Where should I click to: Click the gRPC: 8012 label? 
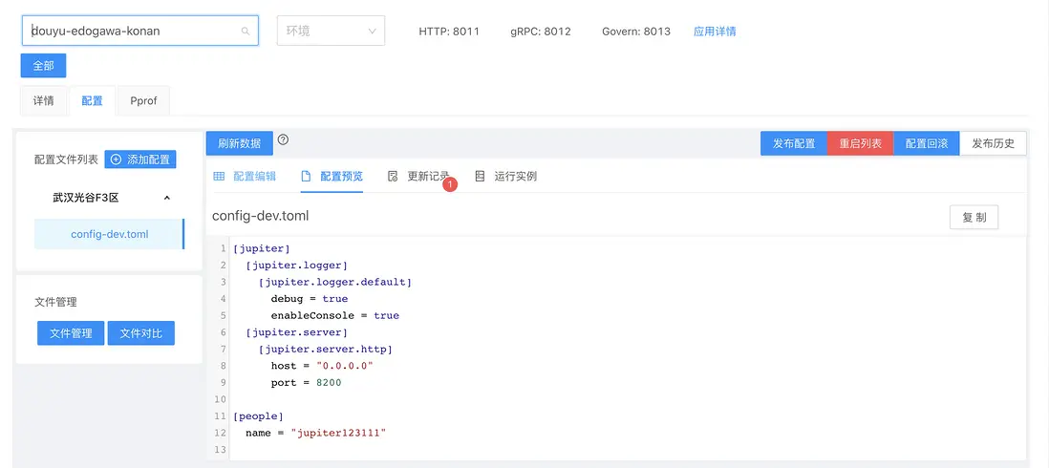(x=541, y=32)
